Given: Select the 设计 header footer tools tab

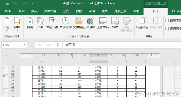Looking at the screenshot, I should (x=155, y=11).
